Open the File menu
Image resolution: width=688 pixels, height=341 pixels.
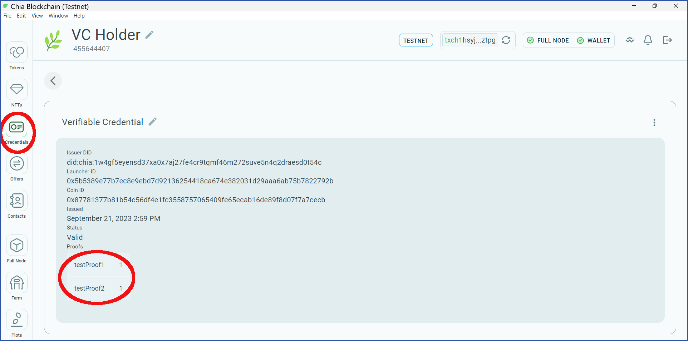[8, 16]
